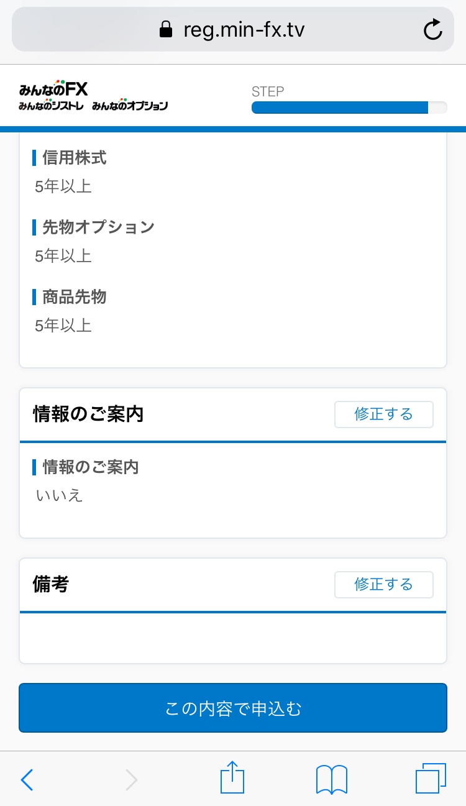Click 修正する button for 情報のご案内
Screen dimensions: 466x806
(383, 414)
